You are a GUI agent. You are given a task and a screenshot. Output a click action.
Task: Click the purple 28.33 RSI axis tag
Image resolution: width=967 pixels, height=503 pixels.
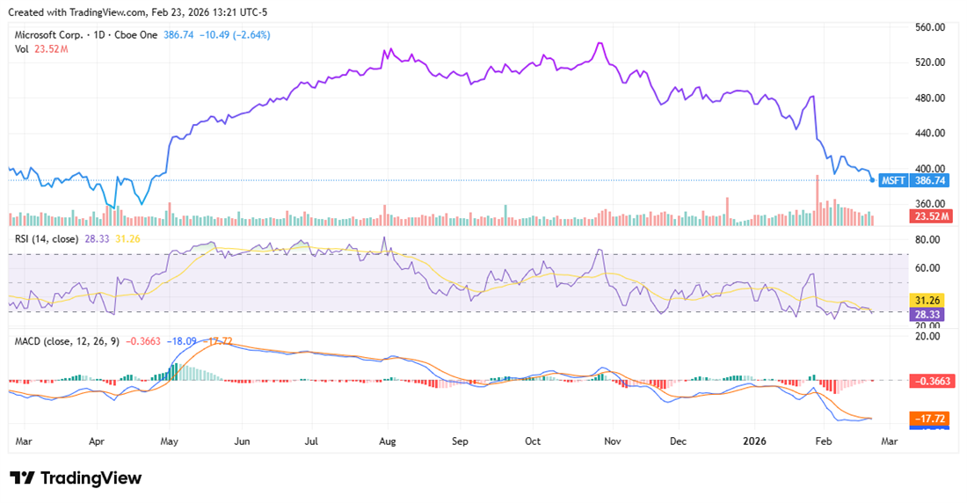929,312
